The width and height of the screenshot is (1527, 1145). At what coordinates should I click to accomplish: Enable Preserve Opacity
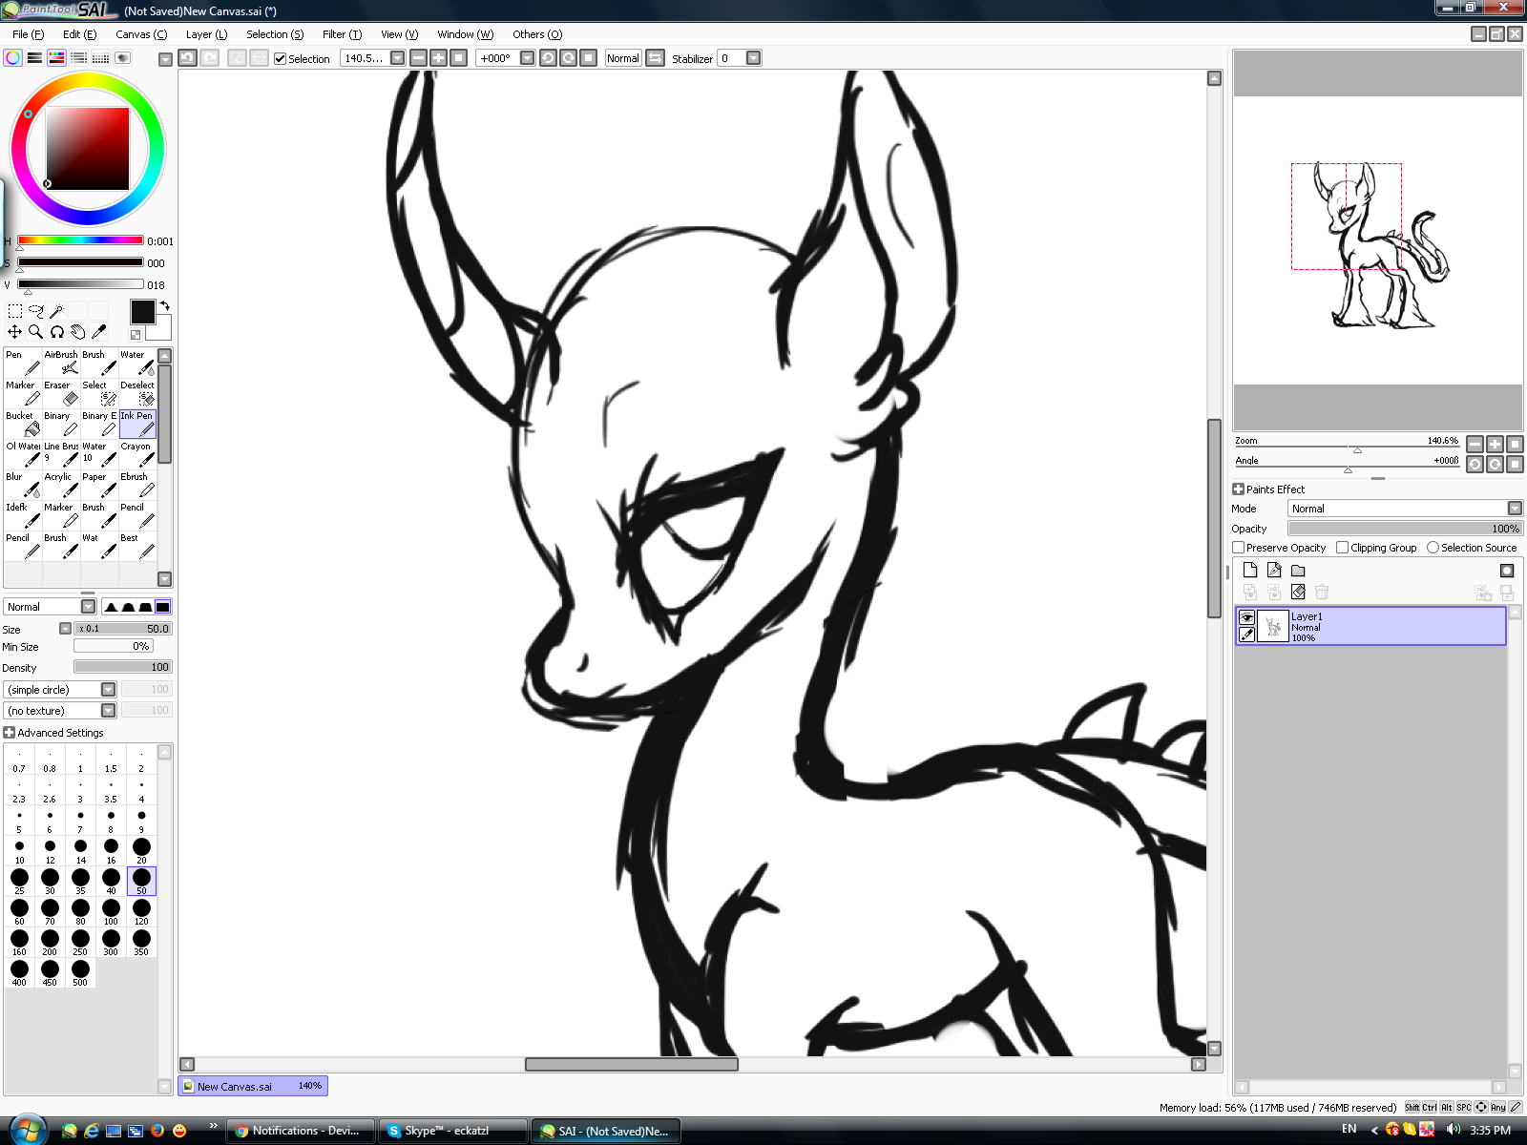[1239, 548]
